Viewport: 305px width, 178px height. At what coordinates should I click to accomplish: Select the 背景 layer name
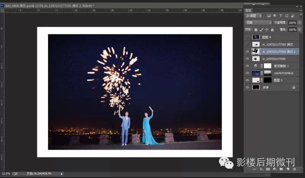pyautogui.click(x=265, y=87)
